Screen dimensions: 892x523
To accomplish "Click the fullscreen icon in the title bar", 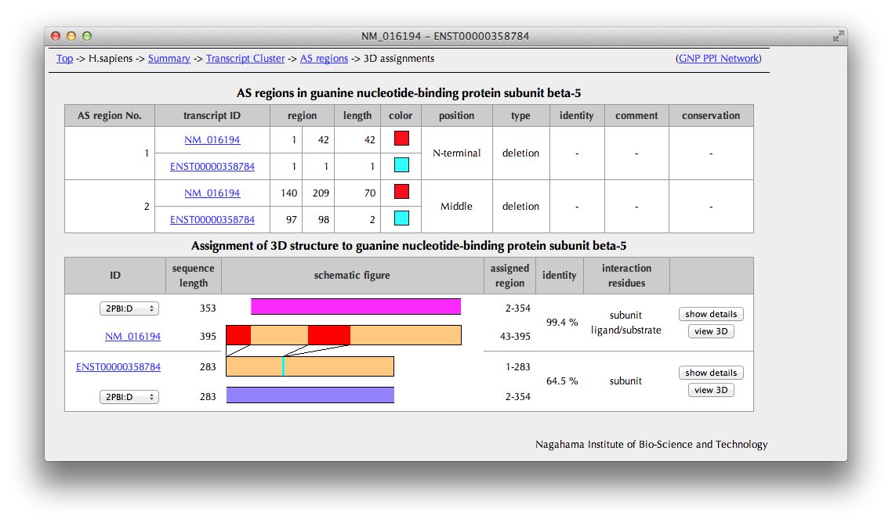I will pos(838,36).
